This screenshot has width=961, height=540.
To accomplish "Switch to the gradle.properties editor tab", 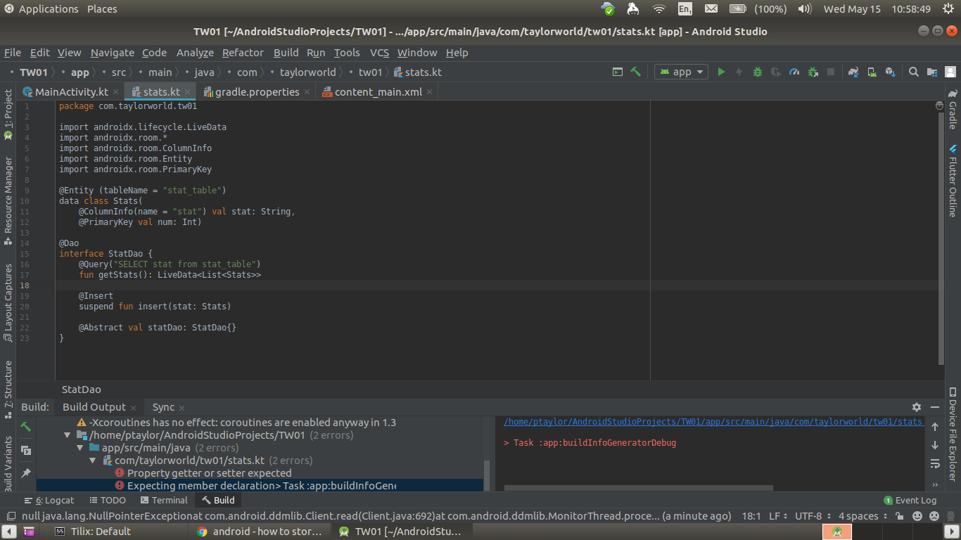I will [x=257, y=92].
